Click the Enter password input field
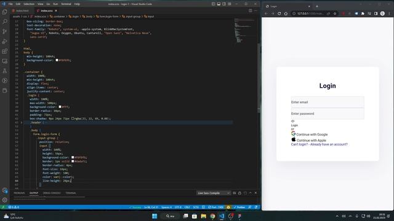394x221 pixels. 328,114
